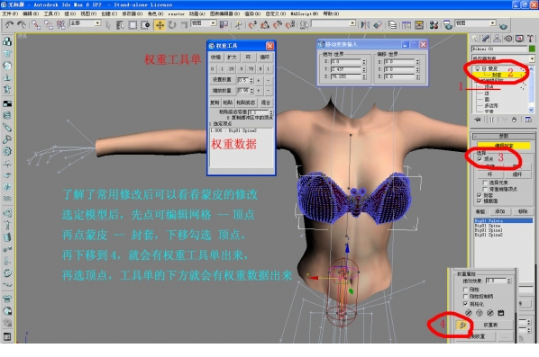539x357 pixels.
Task: Click the Configure Modifier Sets icon
Action: (x=528, y=120)
